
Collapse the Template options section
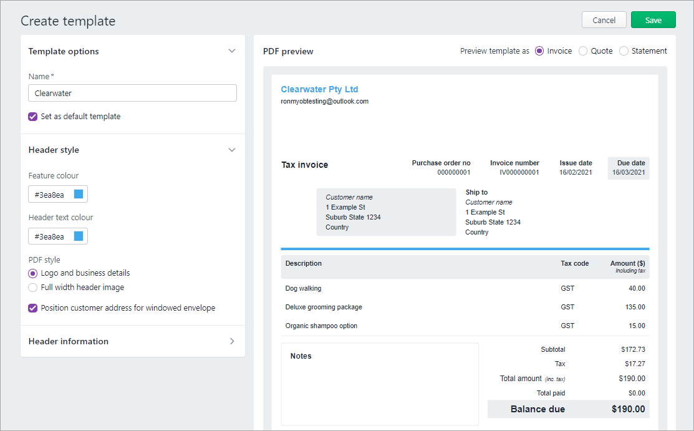tap(231, 51)
